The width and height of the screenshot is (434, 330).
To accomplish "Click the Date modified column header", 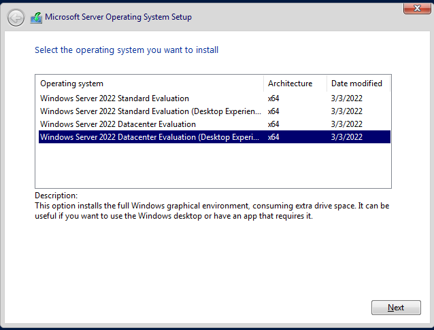I will (358, 84).
